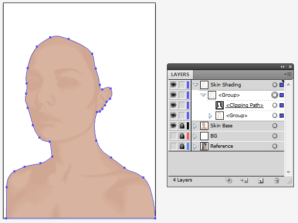Screen dimensions: 298x223
Task: Click Make/Release Clipping Mask icon
Action: click(229, 181)
